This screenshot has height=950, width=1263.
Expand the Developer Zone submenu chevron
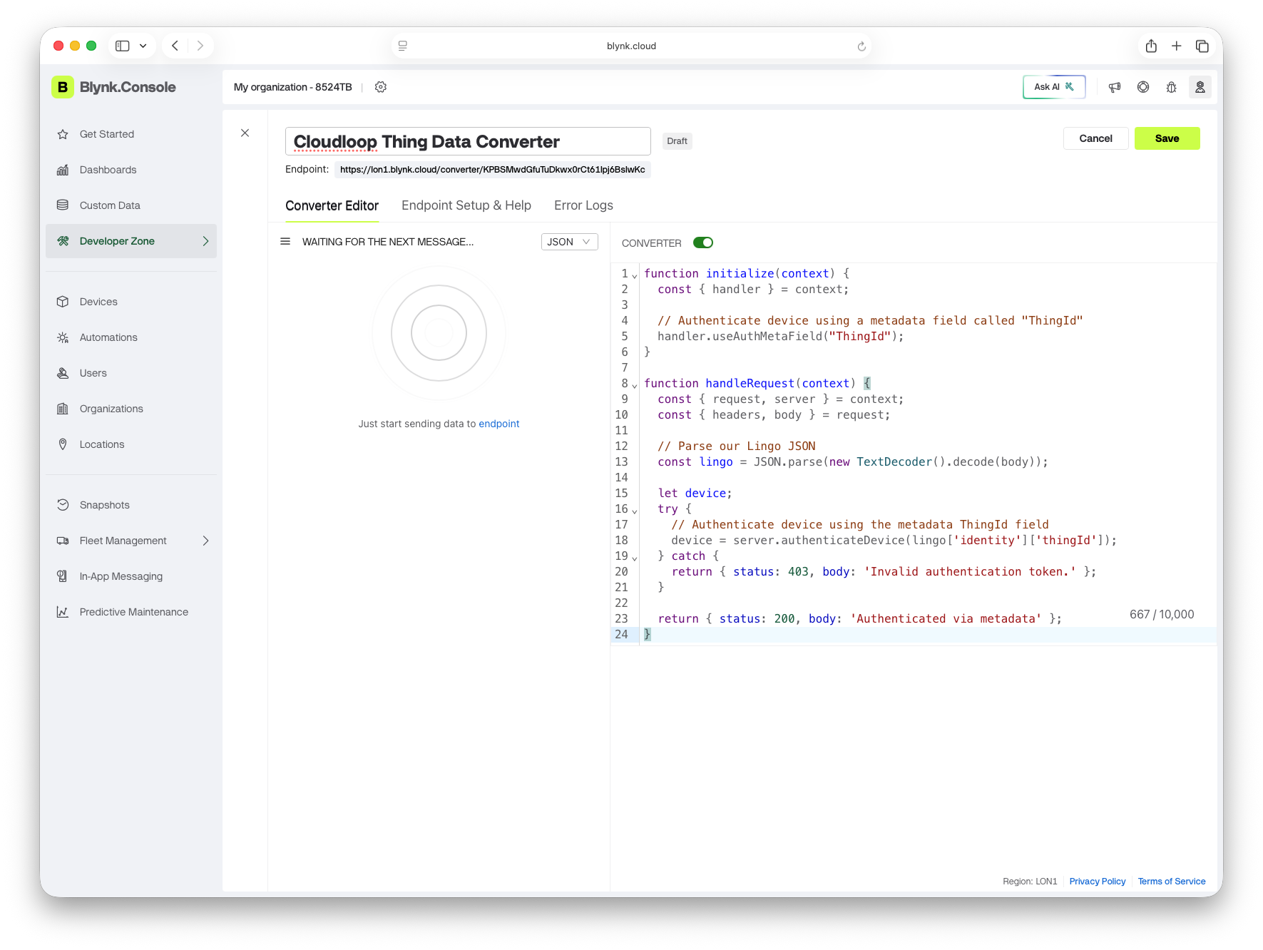(205, 241)
